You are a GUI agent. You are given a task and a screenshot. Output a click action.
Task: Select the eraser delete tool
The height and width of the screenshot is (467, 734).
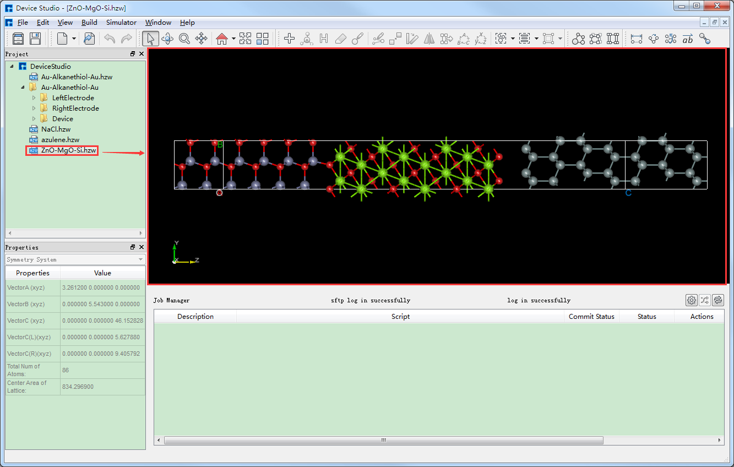click(341, 39)
